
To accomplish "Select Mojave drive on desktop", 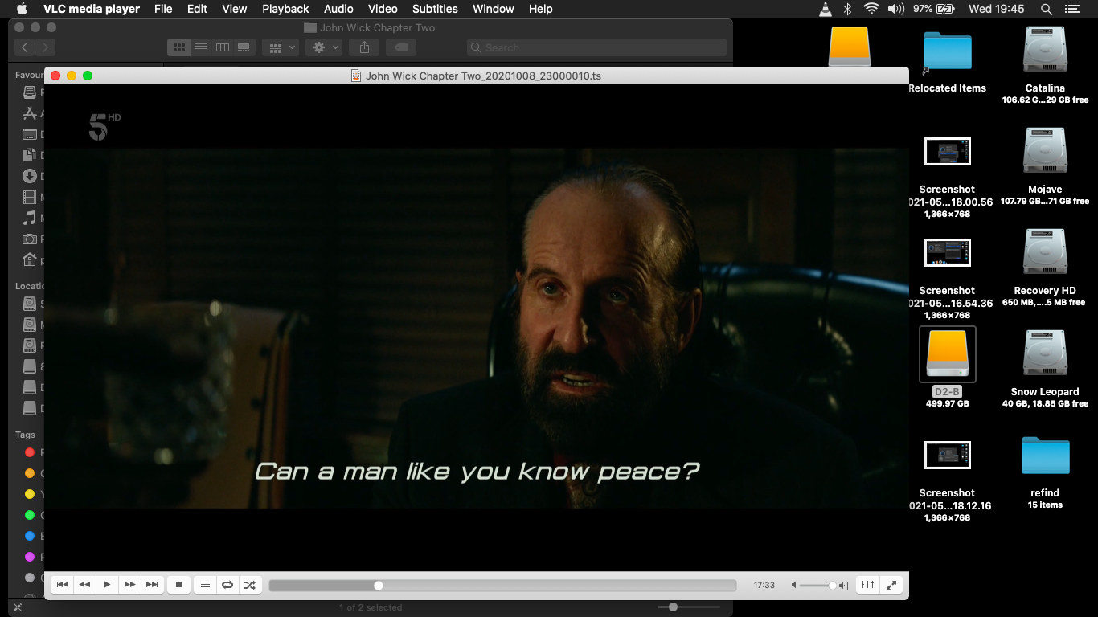I will (1045, 151).
